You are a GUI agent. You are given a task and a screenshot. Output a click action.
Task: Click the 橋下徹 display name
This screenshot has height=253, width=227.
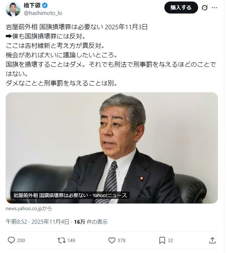tap(32, 6)
